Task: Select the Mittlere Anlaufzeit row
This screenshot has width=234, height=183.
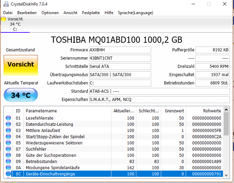Action: (114, 130)
